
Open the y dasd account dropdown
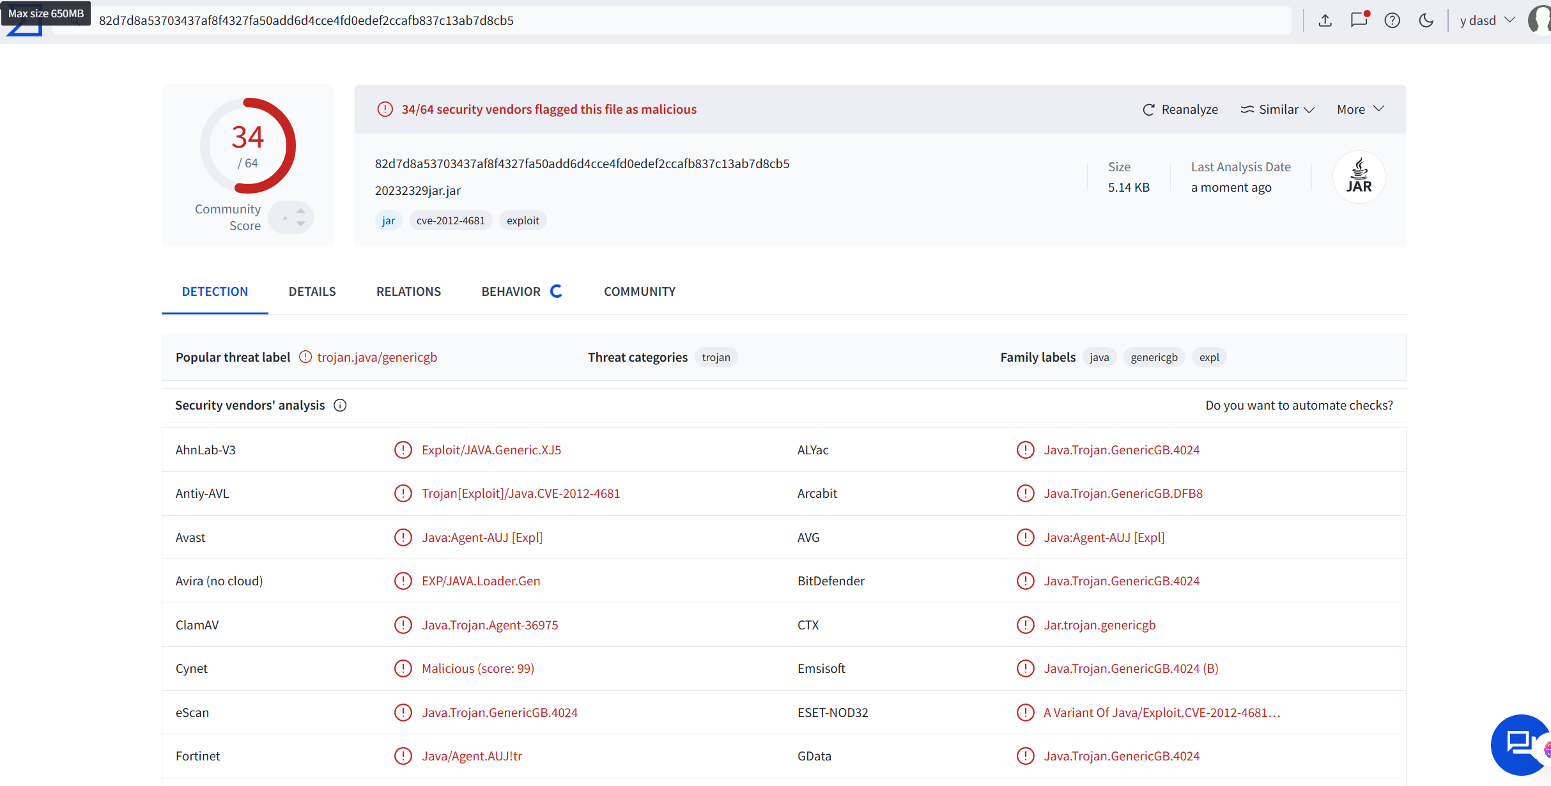coord(1486,20)
